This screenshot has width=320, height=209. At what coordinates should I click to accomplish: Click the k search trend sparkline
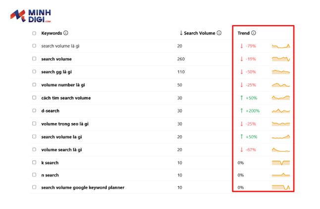(281, 163)
